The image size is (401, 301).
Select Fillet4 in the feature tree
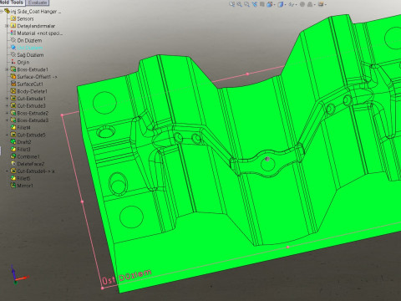pyautogui.click(x=23, y=127)
